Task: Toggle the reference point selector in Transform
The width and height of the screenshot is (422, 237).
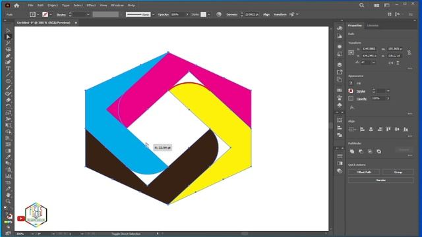Action: (351, 53)
